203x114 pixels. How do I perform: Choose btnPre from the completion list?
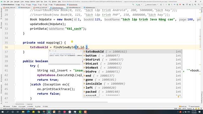[133, 72]
